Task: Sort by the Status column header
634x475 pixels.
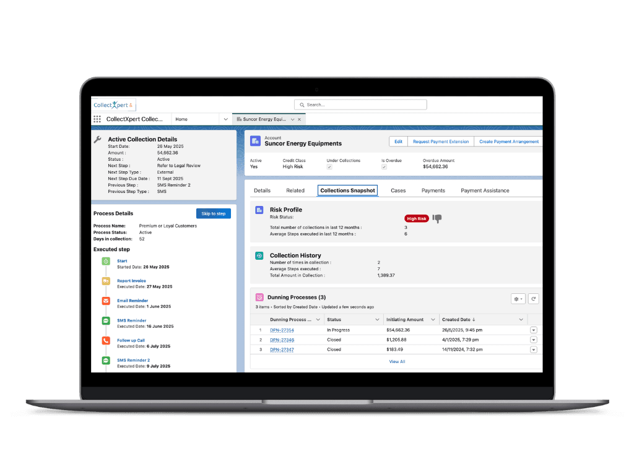Action: (x=334, y=320)
